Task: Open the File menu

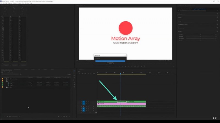Action: 1,3
